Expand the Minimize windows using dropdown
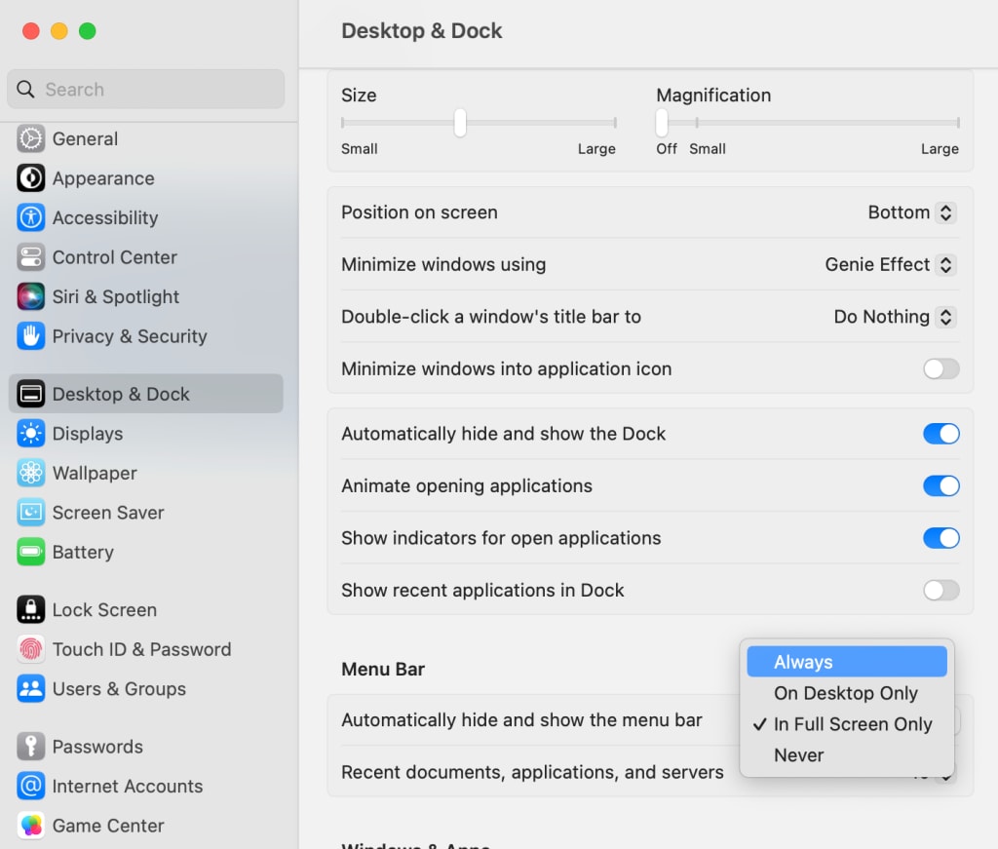Viewport: 998px width, 849px height. pos(890,264)
